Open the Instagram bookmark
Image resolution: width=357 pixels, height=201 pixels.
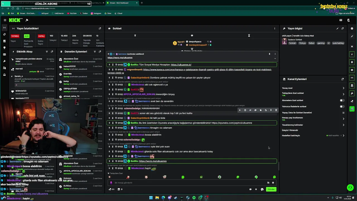coord(96,13)
